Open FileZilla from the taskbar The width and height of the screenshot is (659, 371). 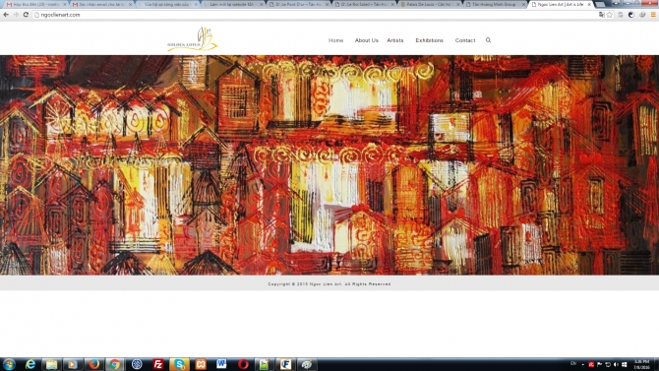158,364
